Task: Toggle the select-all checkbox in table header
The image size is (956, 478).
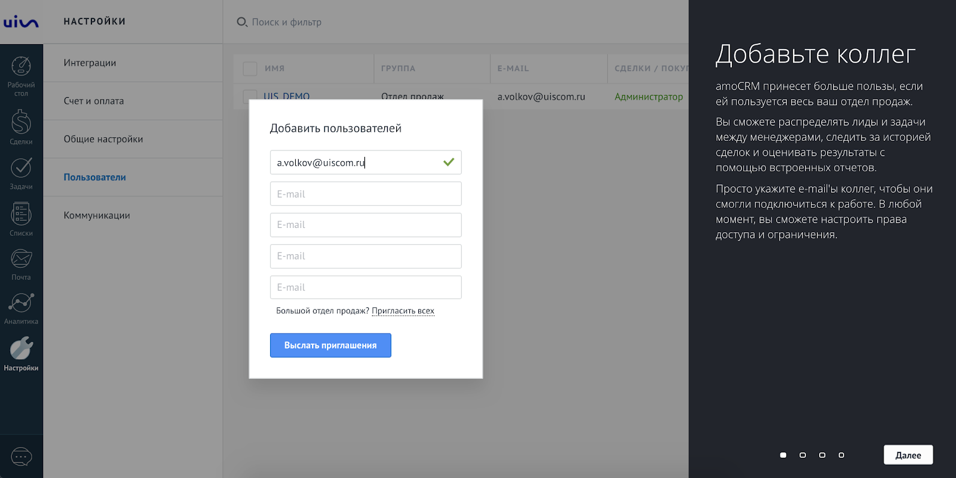Action: pos(250,69)
